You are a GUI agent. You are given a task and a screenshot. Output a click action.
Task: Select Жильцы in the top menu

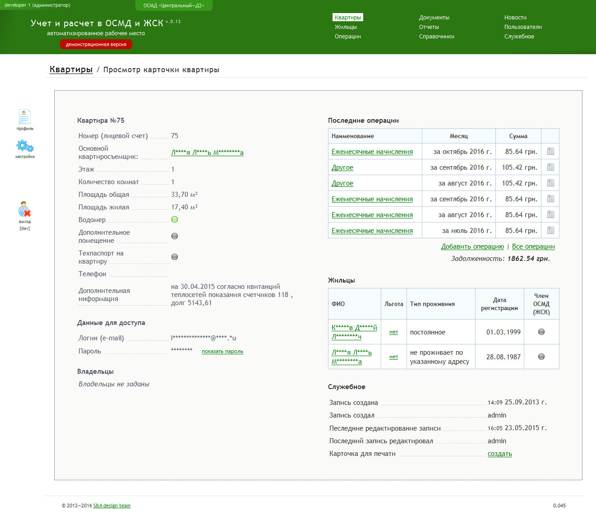[x=346, y=27]
